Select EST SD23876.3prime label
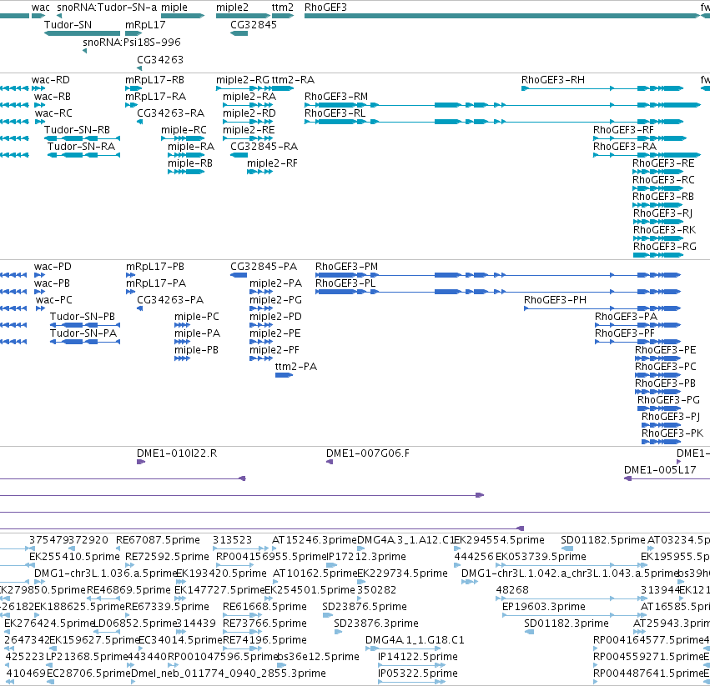710x686 pixels. [x=376, y=623]
